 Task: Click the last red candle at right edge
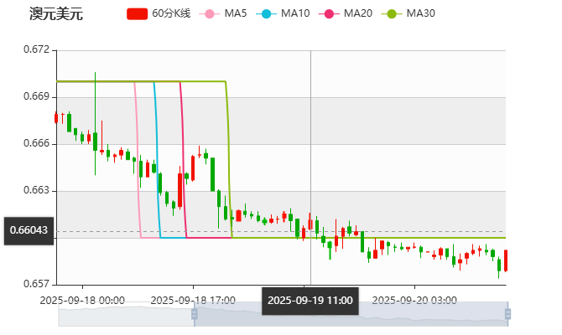(506, 260)
